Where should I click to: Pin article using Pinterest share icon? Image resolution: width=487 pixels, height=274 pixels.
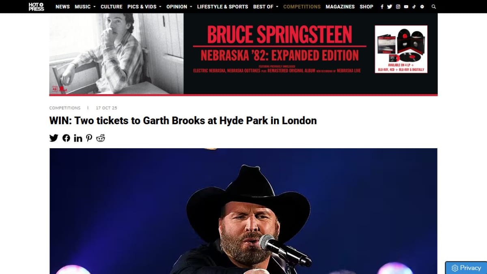pyautogui.click(x=89, y=138)
